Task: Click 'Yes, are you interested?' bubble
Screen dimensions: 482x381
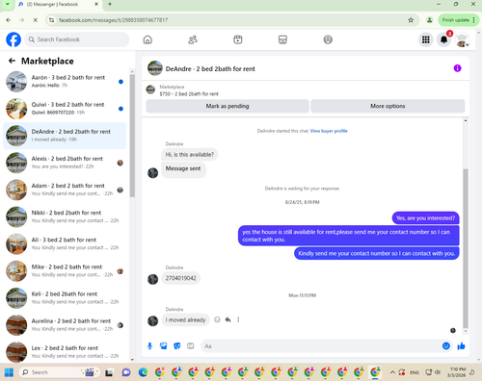Action: [x=425, y=218]
